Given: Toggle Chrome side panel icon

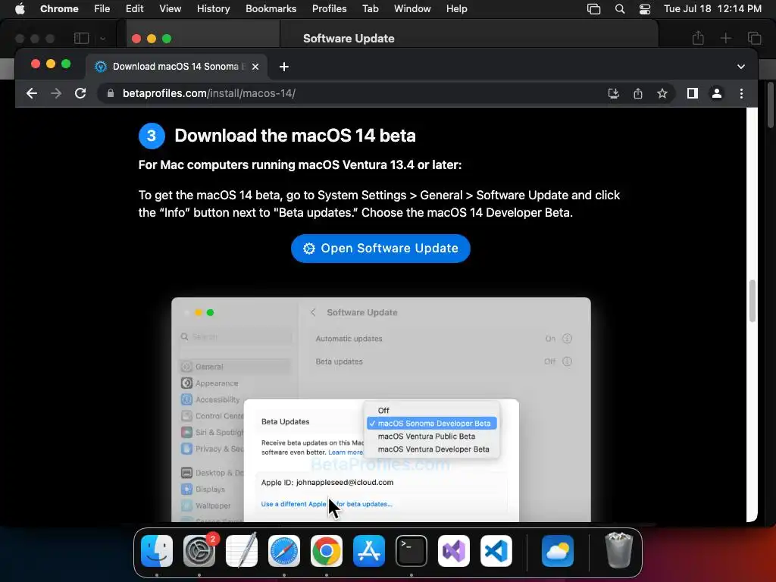Looking at the screenshot, I should point(693,93).
